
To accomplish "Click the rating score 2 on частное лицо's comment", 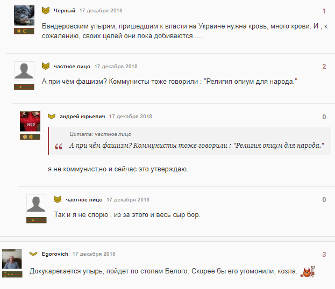I will point(324,67).
